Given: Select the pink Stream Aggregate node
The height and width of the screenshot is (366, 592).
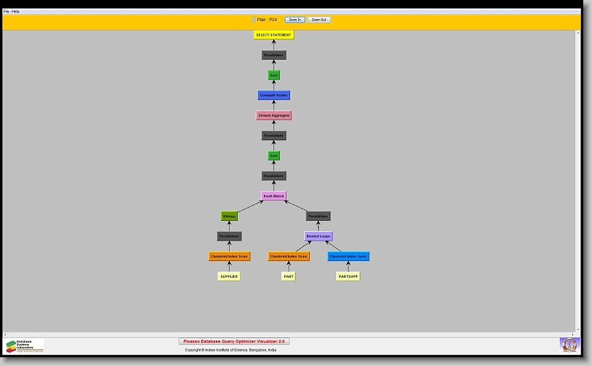Looking at the screenshot, I should tap(273, 115).
